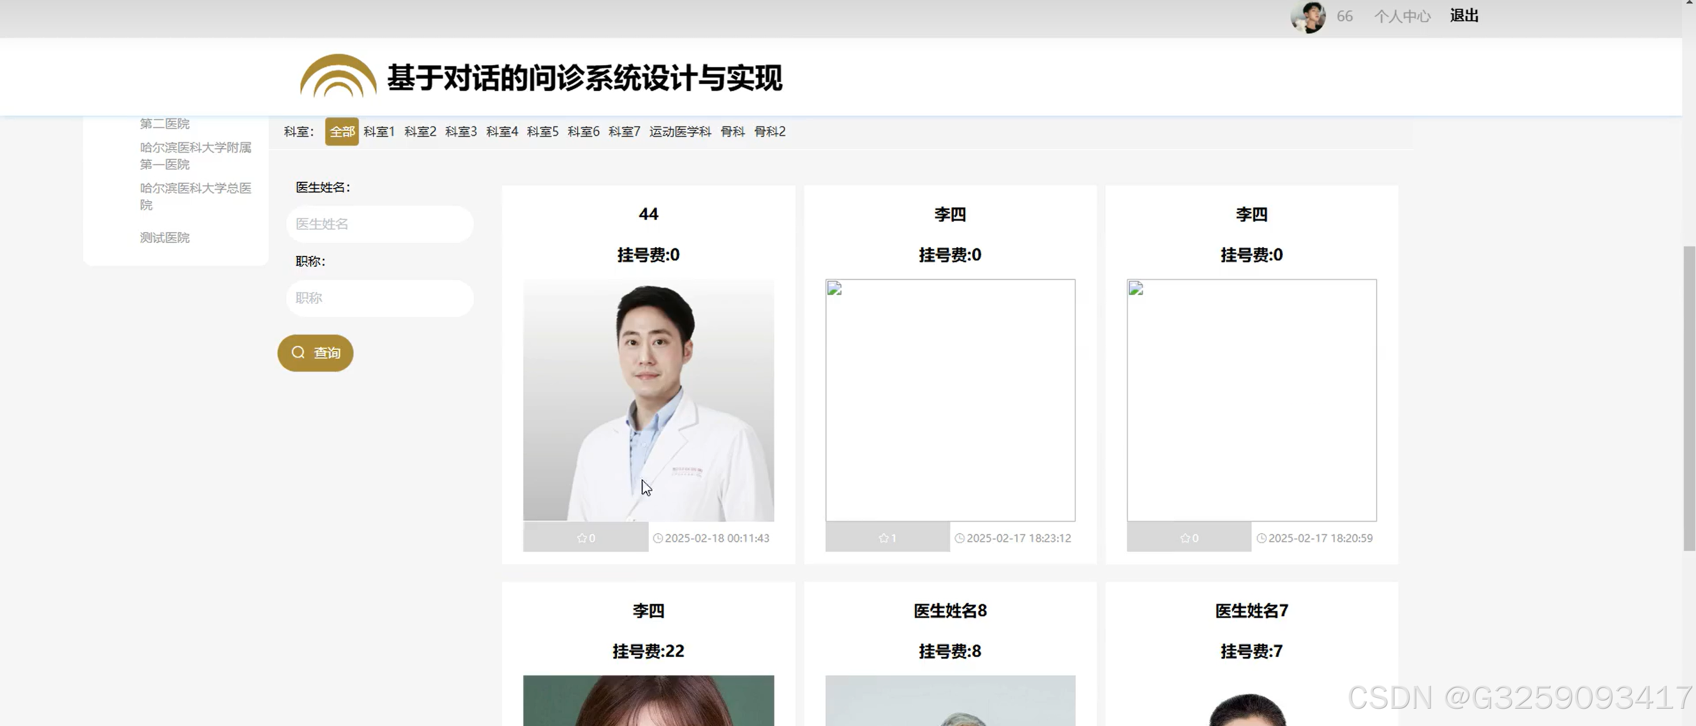Click timestamp 2025-02-18 00:11:43
Image resolution: width=1696 pixels, height=726 pixels.
point(717,538)
